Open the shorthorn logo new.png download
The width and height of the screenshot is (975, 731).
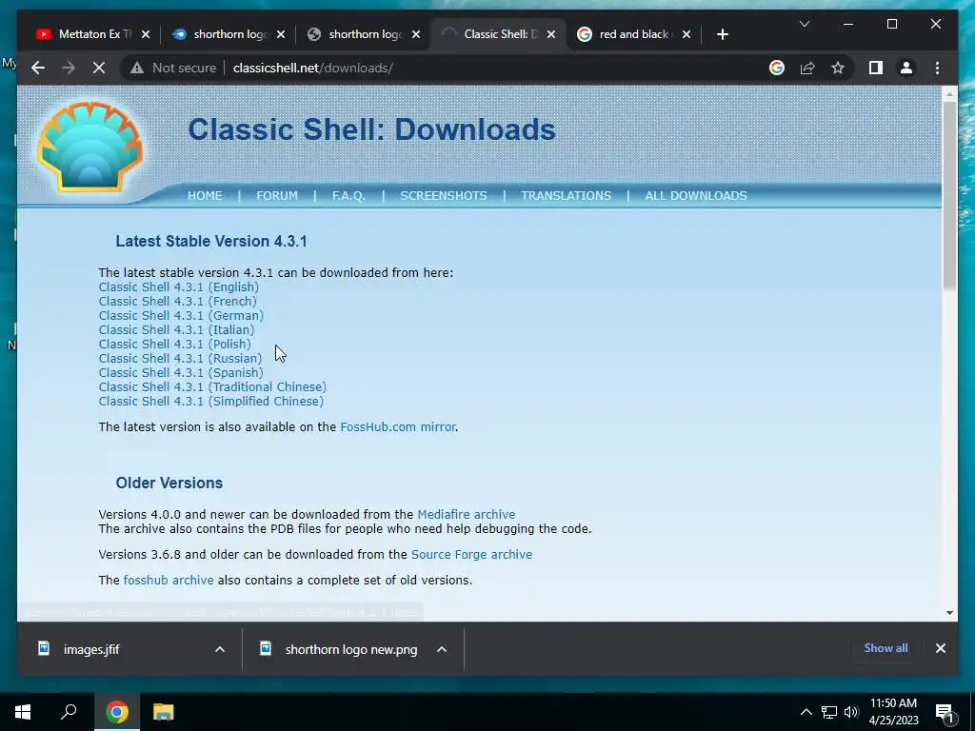pos(351,649)
